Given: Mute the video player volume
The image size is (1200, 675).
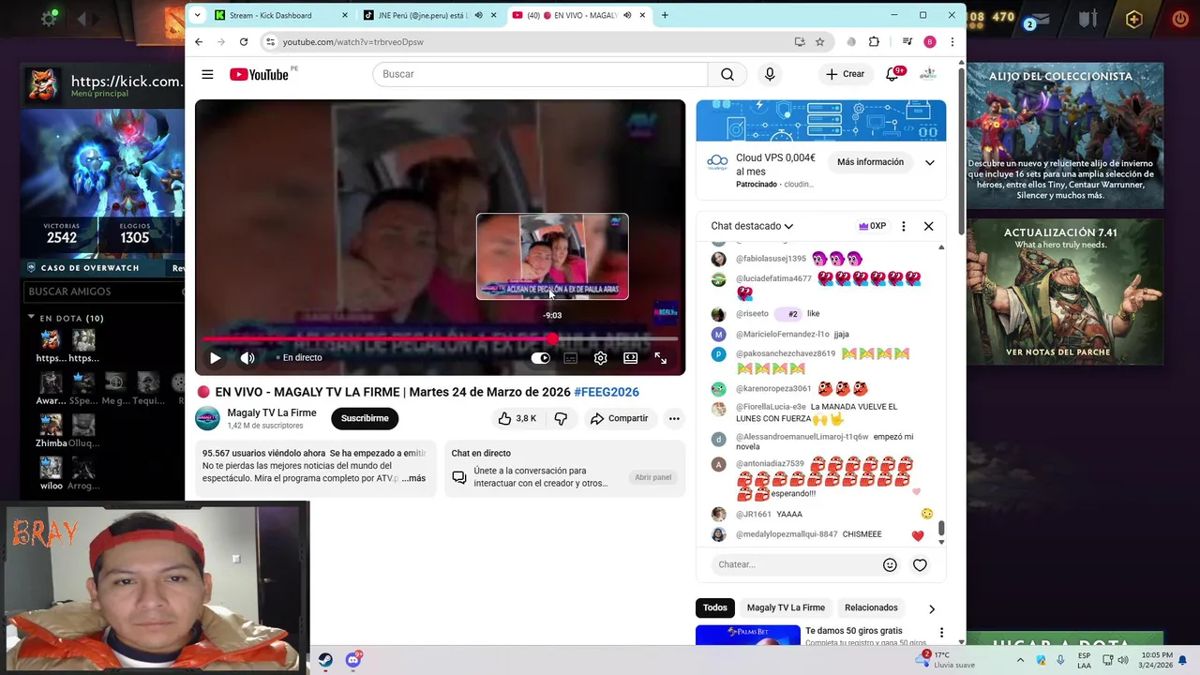Looking at the screenshot, I should point(247,357).
